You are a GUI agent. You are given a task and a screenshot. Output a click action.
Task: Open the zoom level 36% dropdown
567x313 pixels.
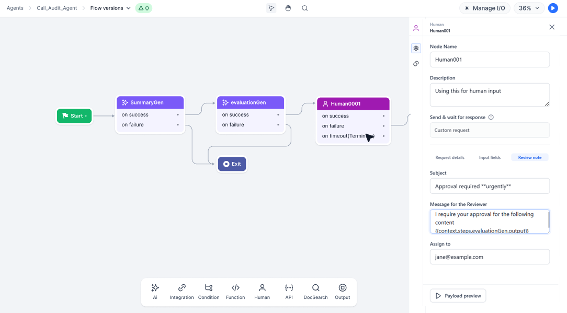pos(528,8)
